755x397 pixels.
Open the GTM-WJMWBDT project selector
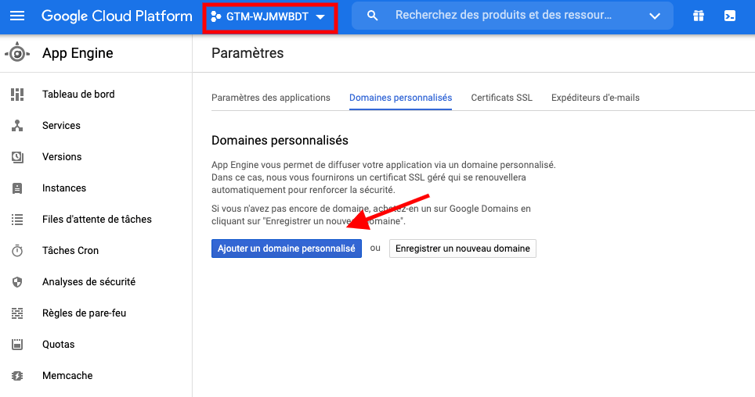click(x=268, y=17)
